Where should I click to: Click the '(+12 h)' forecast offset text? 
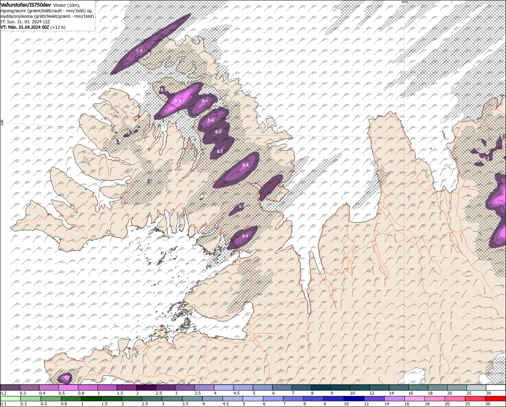point(58,27)
